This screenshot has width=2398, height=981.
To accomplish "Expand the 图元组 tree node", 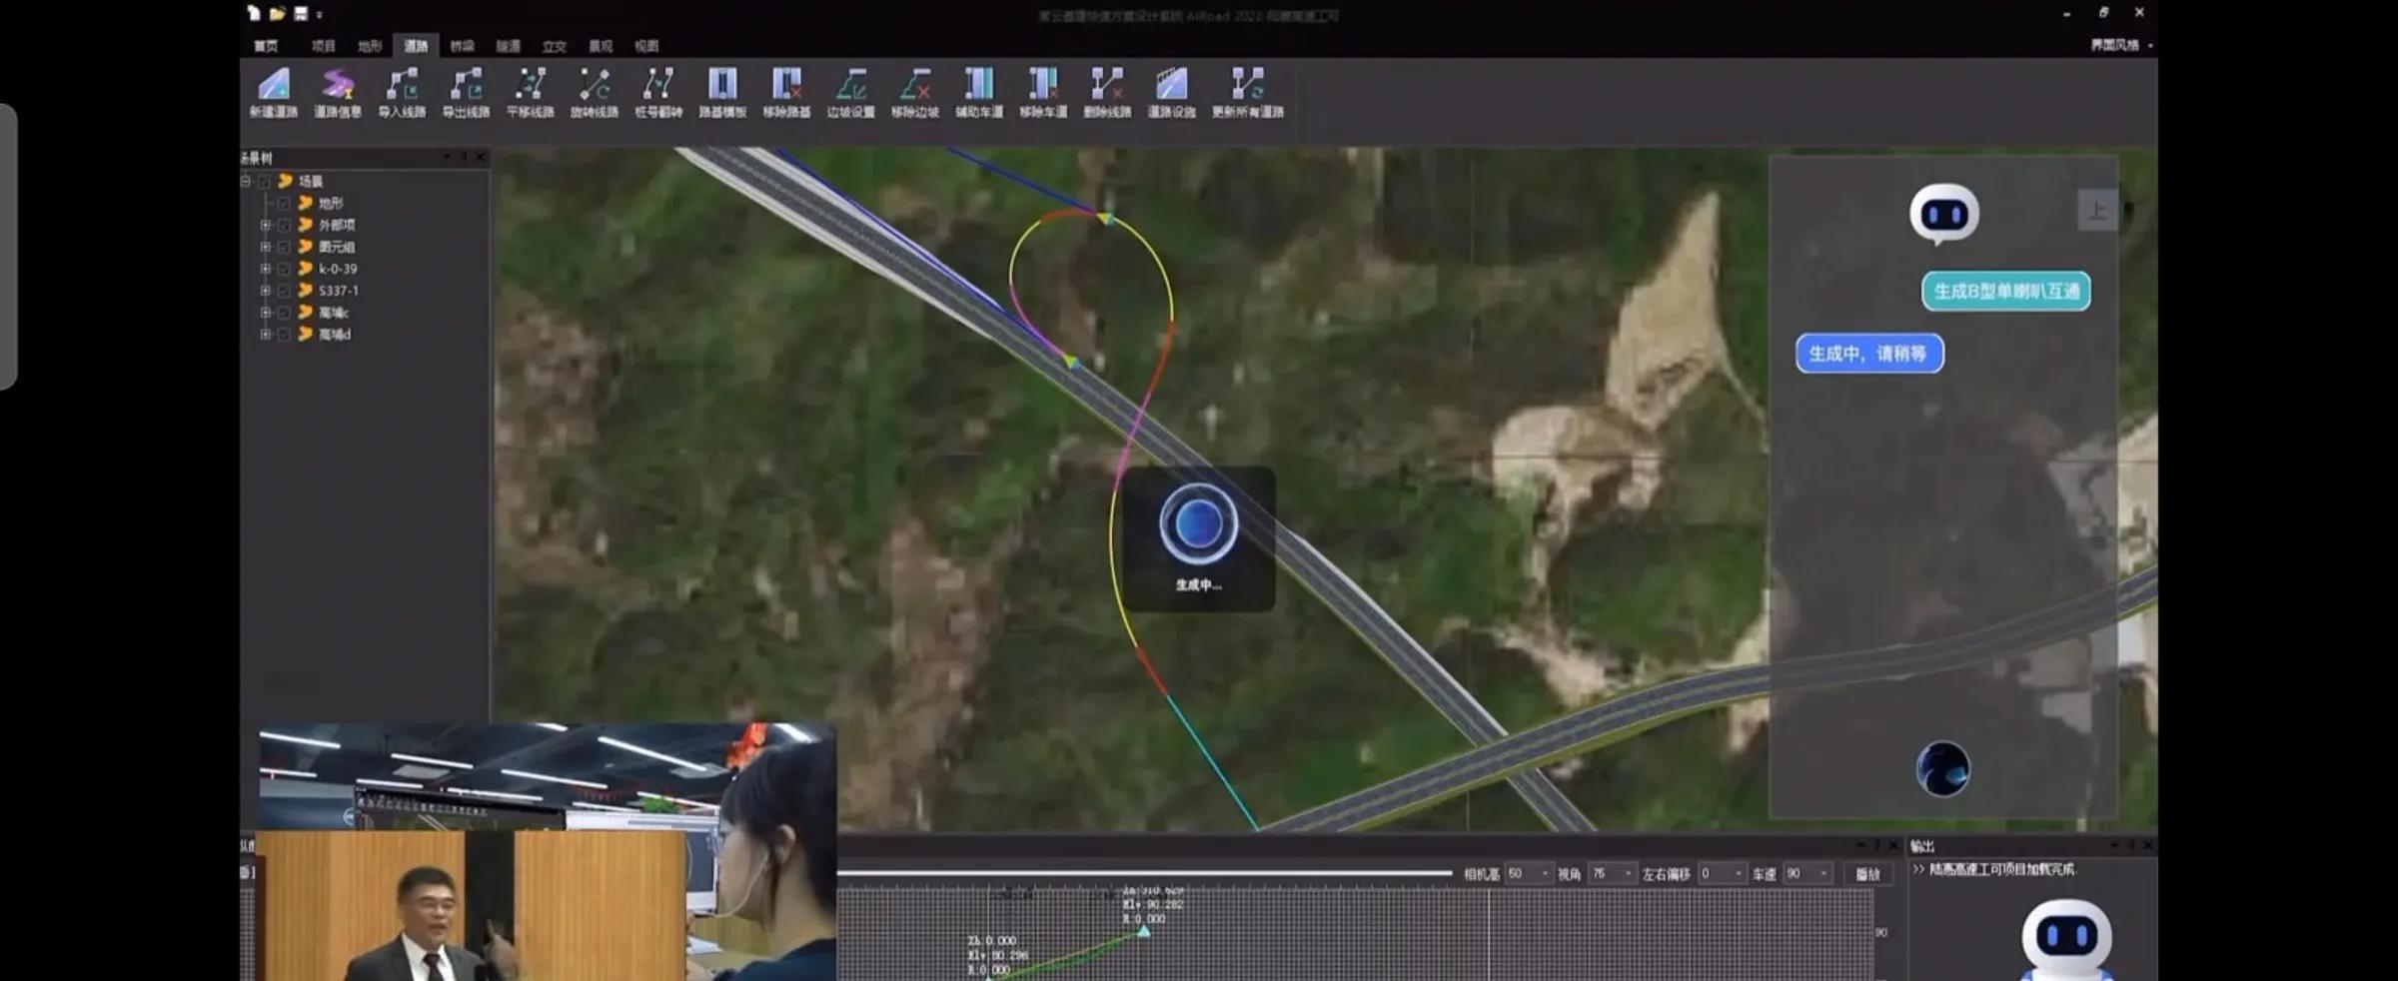I will coord(266,247).
